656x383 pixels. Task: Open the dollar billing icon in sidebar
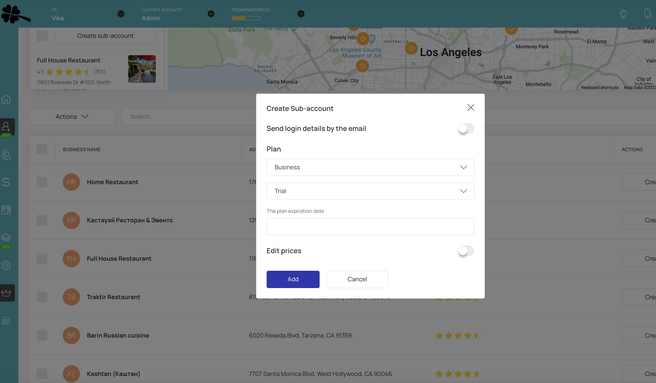click(6, 182)
